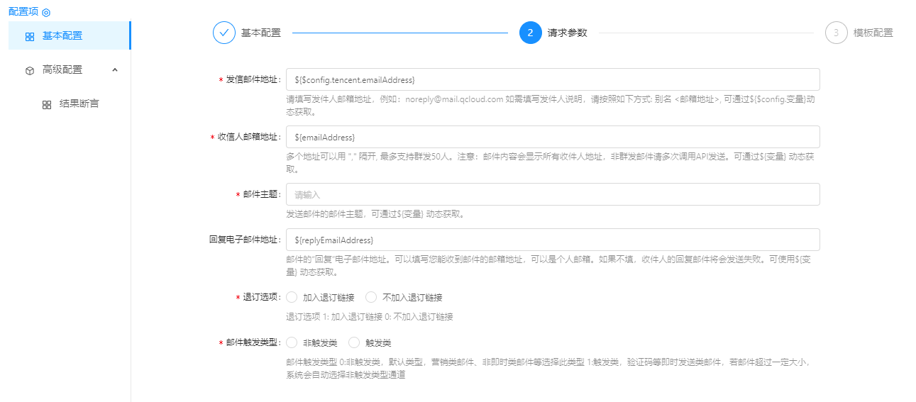This screenshot has width=916, height=402.
Task: Click into the 回复电子邮件地址 input field
Action: pyautogui.click(x=552, y=240)
